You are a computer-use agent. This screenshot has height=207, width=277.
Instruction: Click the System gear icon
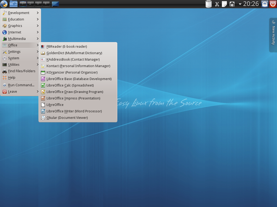point(5,58)
